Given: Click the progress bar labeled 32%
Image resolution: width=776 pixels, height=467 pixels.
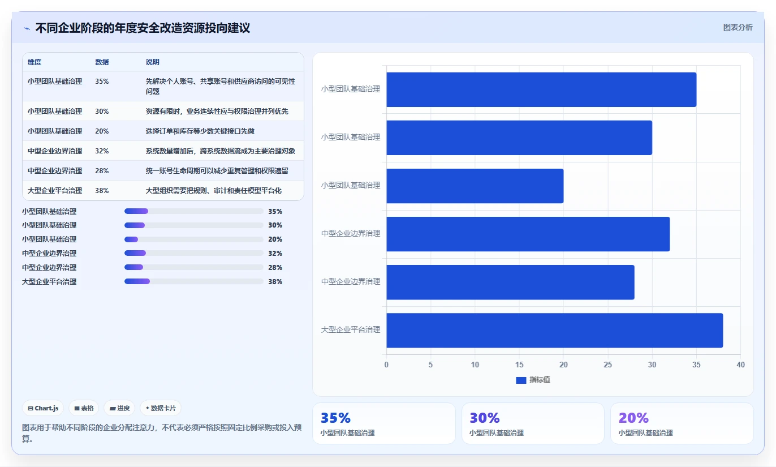Looking at the screenshot, I should (x=194, y=253).
